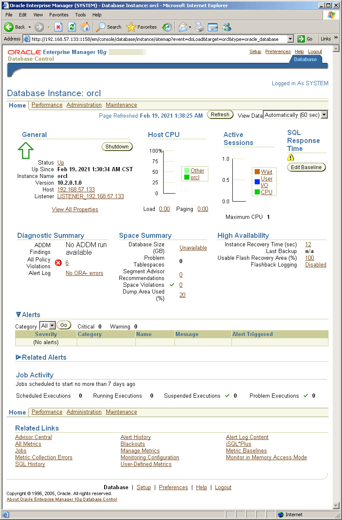Click the Up status link
The height and width of the screenshot is (520, 342).
pos(61,162)
